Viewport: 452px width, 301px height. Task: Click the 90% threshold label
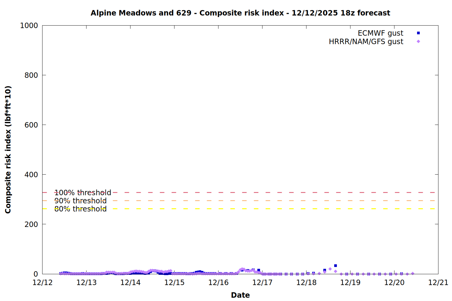click(x=80, y=201)
